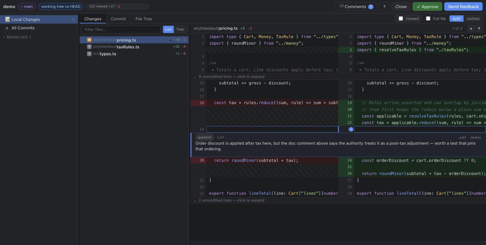Open pricing.ts in the file list
Screen dimensions: 486x245
(x=134, y=40)
